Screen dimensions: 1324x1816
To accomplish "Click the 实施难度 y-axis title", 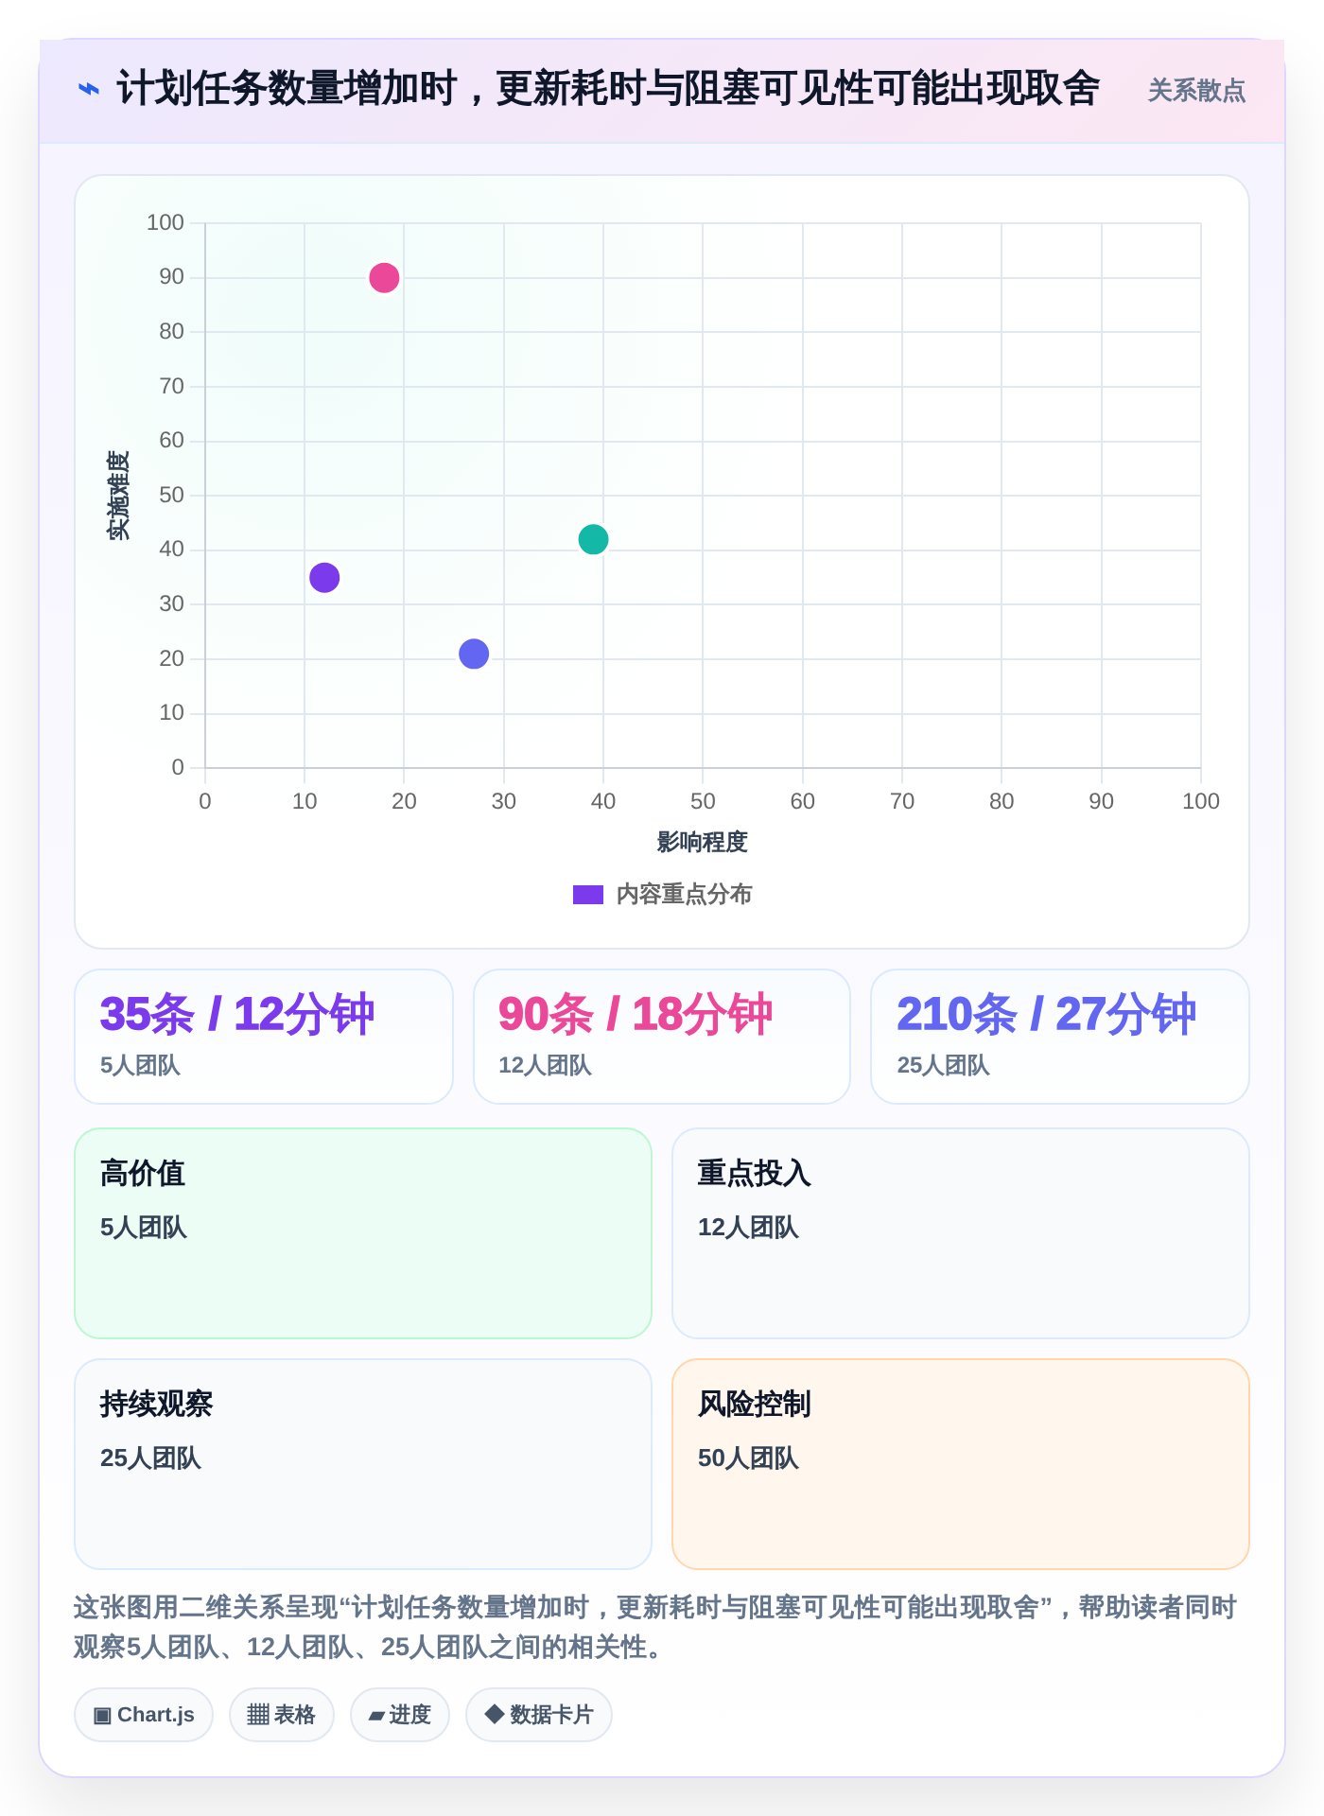I will [118, 496].
